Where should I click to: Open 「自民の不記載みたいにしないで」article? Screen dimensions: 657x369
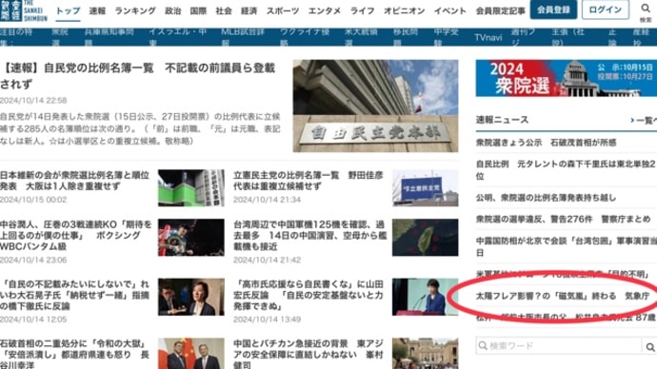click(x=74, y=296)
